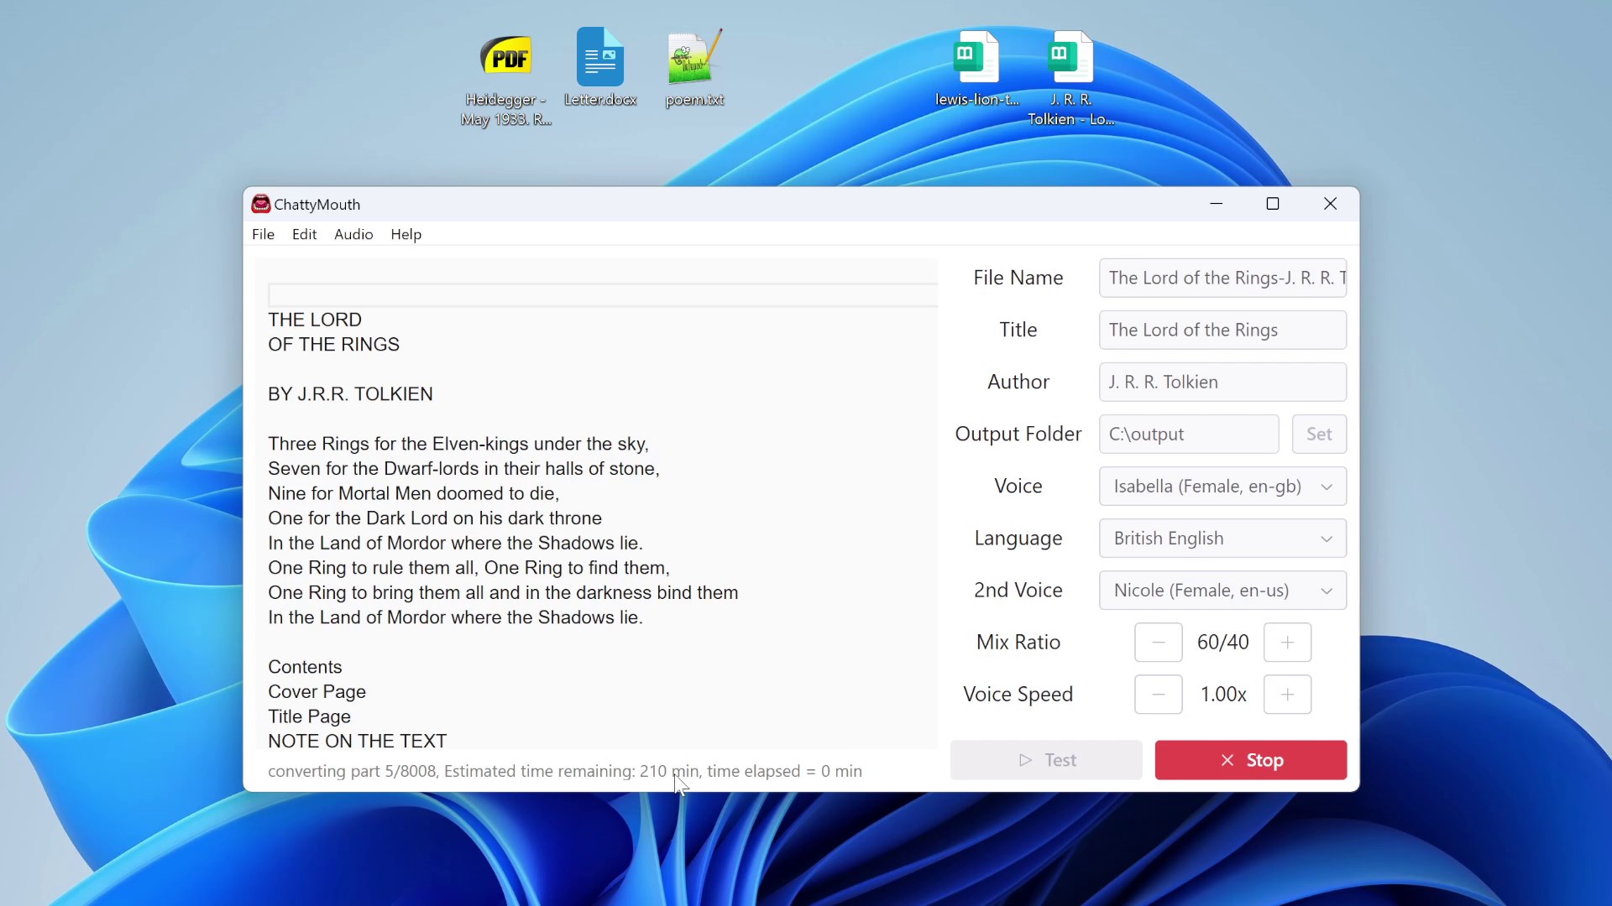Image resolution: width=1612 pixels, height=906 pixels.
Task: Click the Author field with J. R. R. Tolkien
Action: click(x=1222, y=383)
